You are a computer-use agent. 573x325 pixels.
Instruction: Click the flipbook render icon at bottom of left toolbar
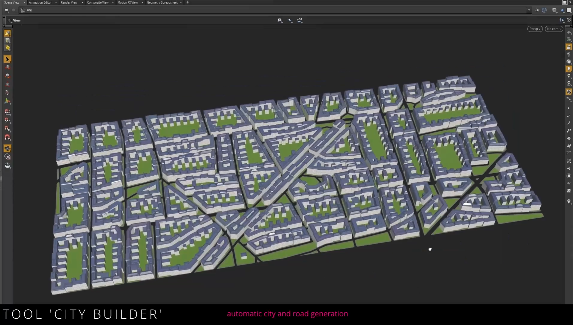tap(7, 165)
